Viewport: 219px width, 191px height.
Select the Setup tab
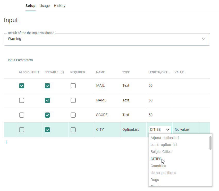[30, 6]
